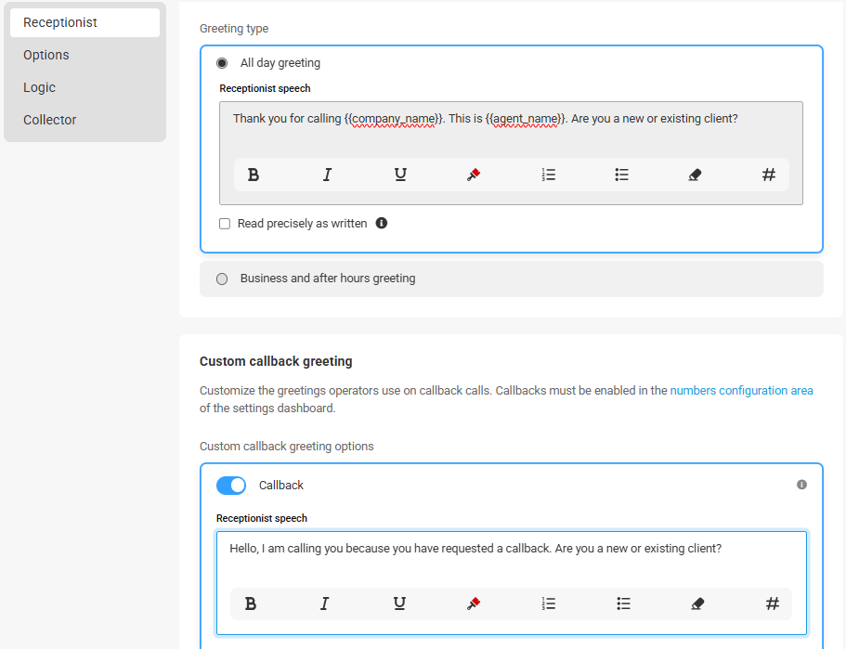The height and width of the screenshot is (649, 846).
Task: Insert bulleted list in greeting editor
Action: tap(621, 175)
